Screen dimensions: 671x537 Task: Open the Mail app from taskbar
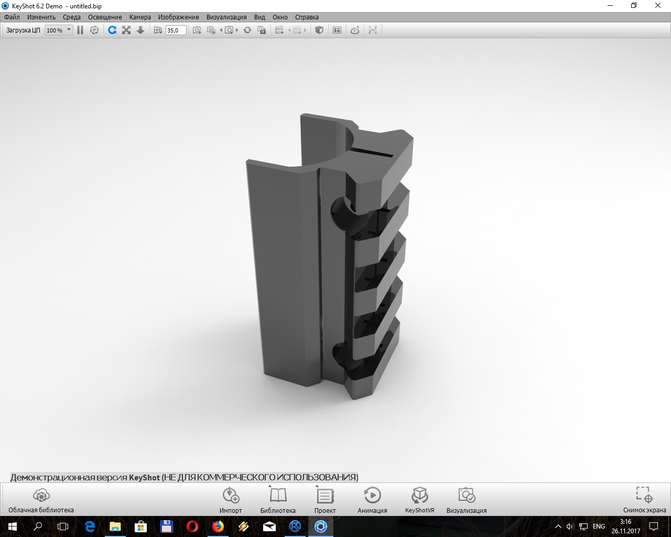point(269,527)
